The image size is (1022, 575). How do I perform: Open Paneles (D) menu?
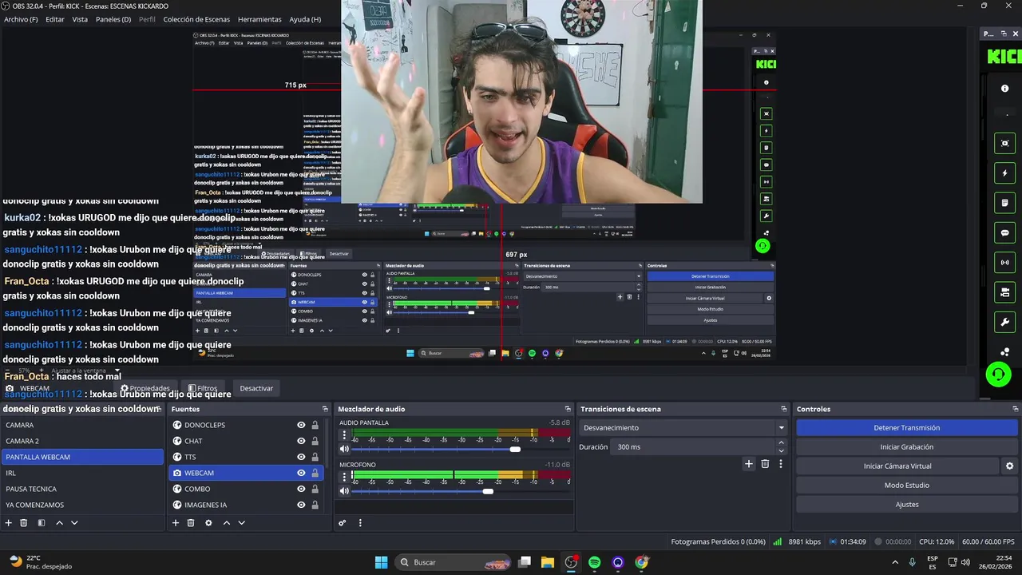[x=113, y=19]
